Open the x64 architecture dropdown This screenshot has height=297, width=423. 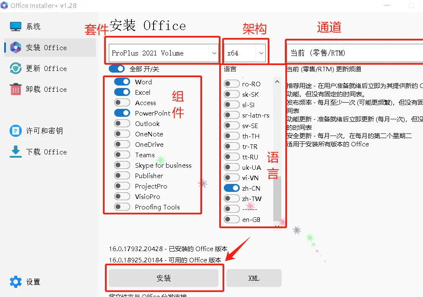pyautogui.click(x=244, y=53)
